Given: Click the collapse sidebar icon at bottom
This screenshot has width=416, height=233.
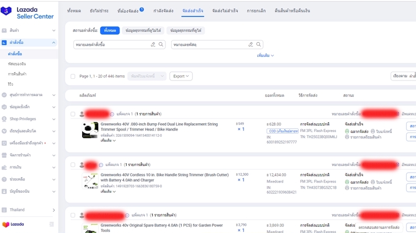Looking at the screenshot, I should pyautogui.click(x=52, y=224).
